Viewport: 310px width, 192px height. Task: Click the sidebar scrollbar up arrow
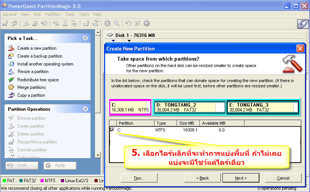coord(97,32)
